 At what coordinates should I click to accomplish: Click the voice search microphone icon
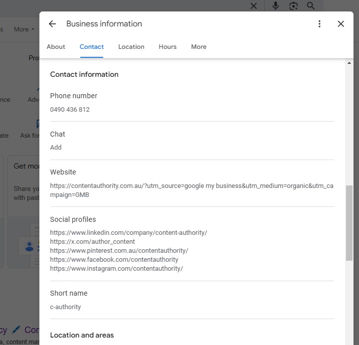pyautogui.click(x=275, y=5)
